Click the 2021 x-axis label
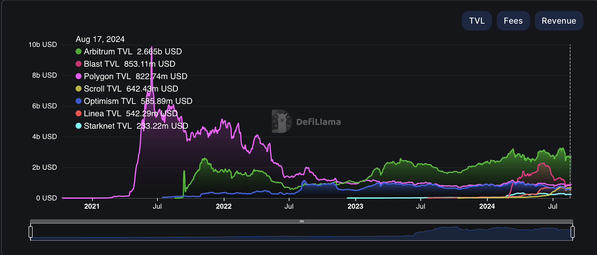 click(92, 206)
